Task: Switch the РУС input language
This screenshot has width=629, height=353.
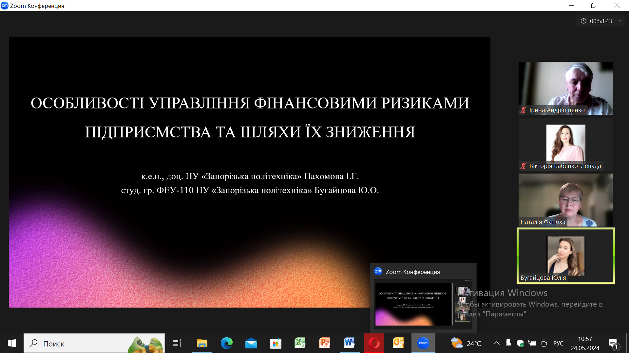Action: 558,343
